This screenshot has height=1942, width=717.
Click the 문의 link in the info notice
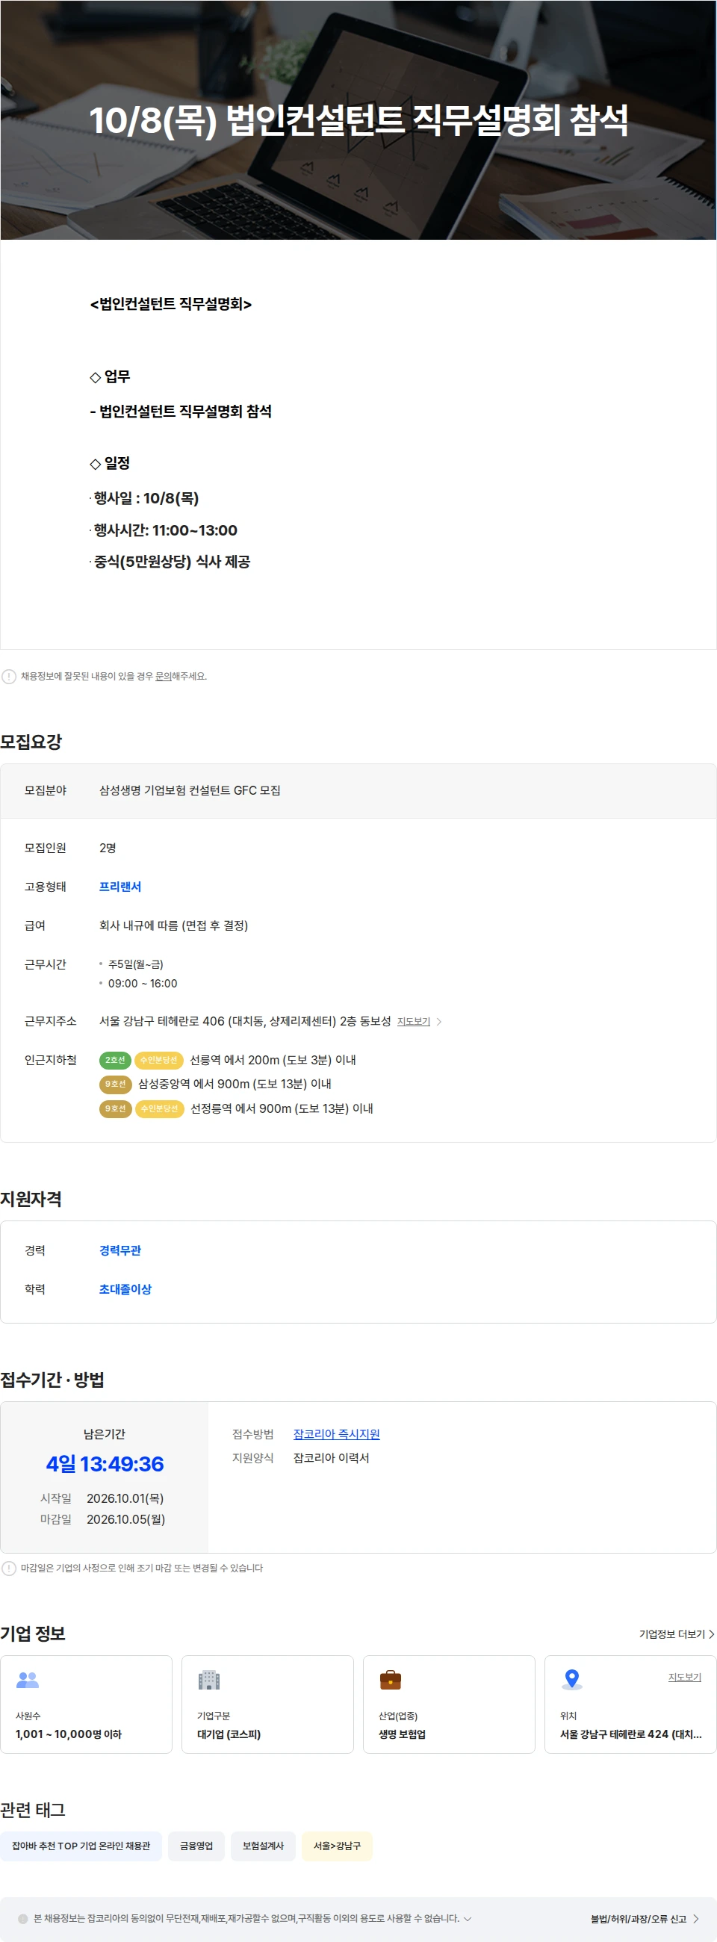[163, 676]
